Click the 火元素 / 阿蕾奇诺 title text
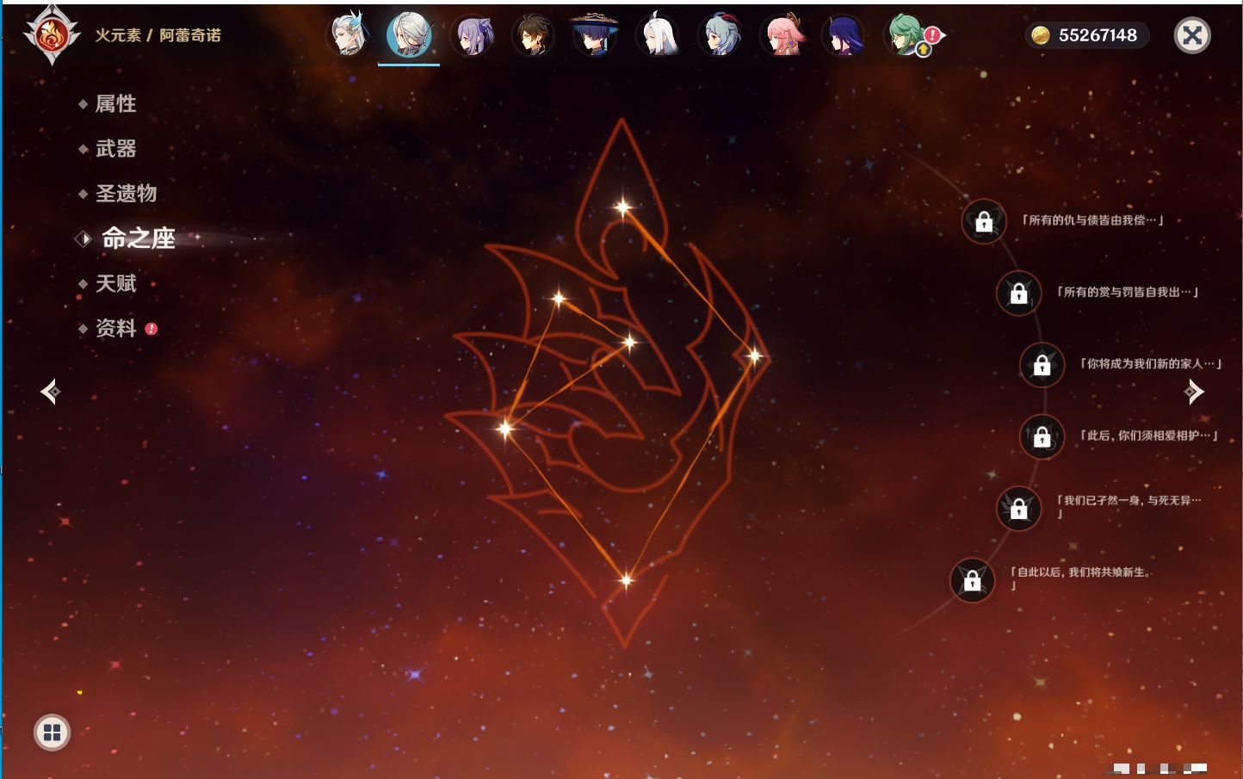This screenshot has width=1243, height=779. (x=158, y=35)
